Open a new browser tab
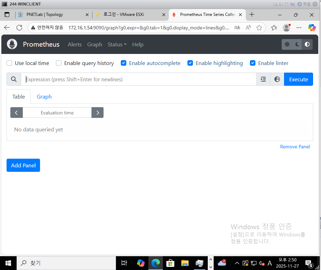 pyautogui.click(x=252, y=15)
